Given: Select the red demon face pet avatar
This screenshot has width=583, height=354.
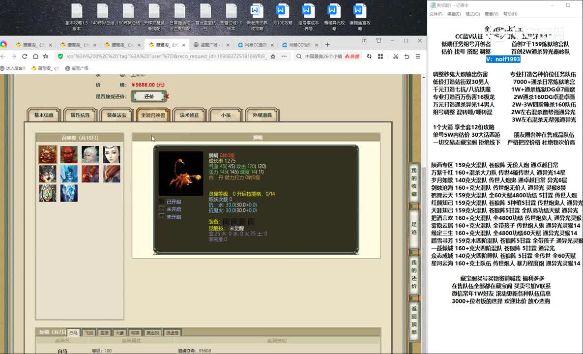Looking at the screenshot, I should (69, 154).
